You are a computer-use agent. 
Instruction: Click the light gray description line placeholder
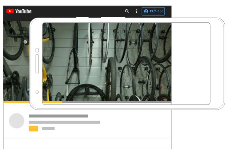click(x=64, y=122)
